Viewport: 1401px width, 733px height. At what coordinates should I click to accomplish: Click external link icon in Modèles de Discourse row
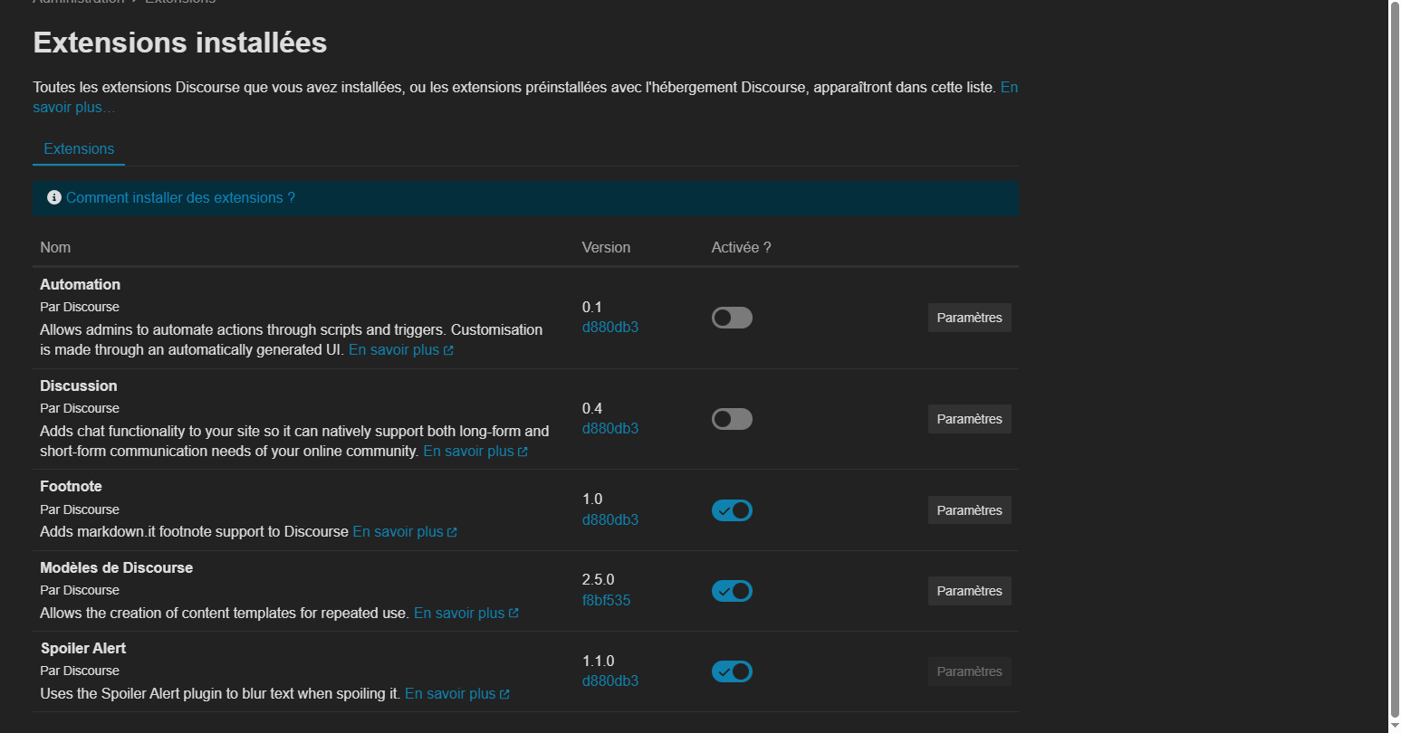pyautogui.click(x=513, y=614)
